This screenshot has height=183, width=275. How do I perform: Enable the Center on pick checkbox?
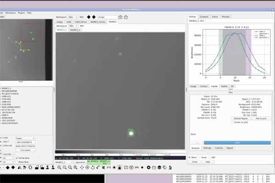234,122
